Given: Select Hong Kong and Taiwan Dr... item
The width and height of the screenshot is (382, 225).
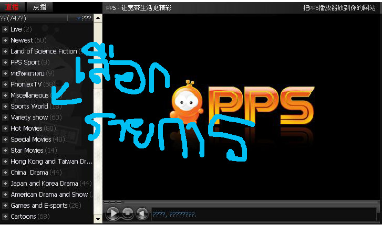Looking at the screenshot, I should (51, 162).
